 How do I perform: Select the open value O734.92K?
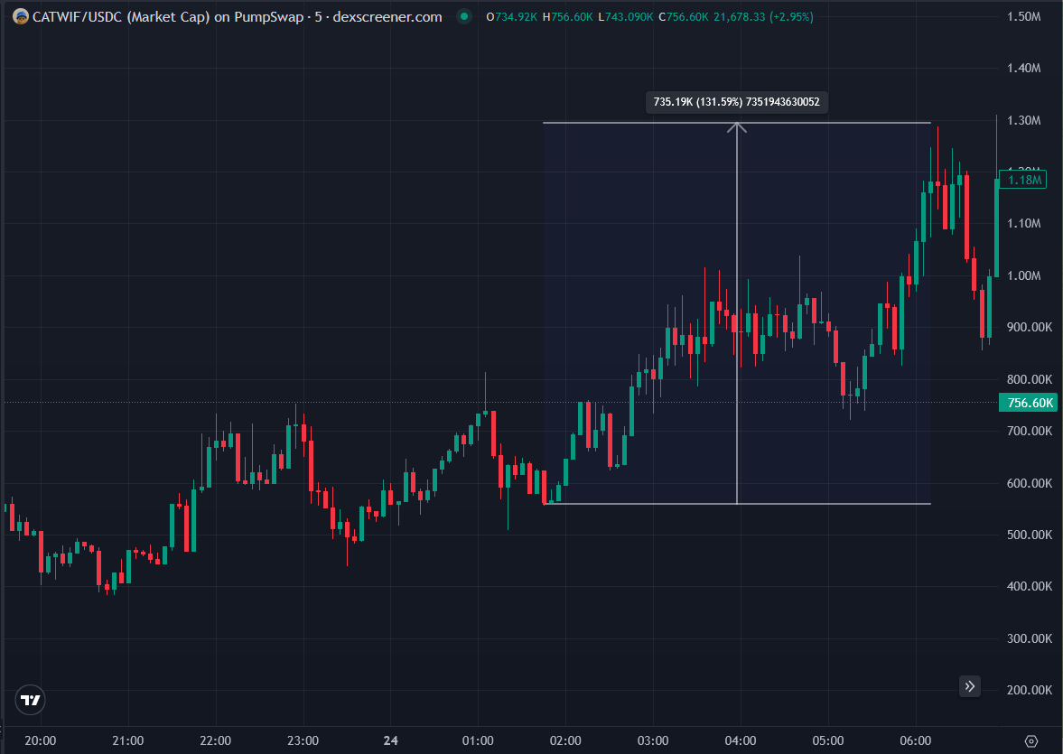pos(511,17)
